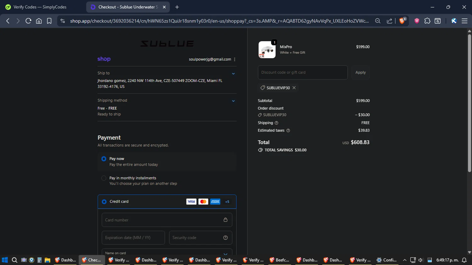Switch to Checkout - Sublue Underwater tab
The height and width of the screenshot is (265, 472).
coord(128,7)
